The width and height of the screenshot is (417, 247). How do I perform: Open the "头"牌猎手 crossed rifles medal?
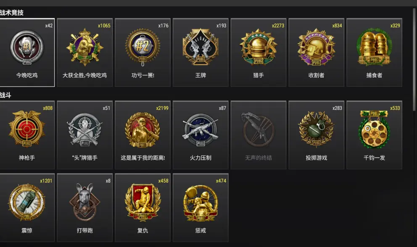coord(85,135)
